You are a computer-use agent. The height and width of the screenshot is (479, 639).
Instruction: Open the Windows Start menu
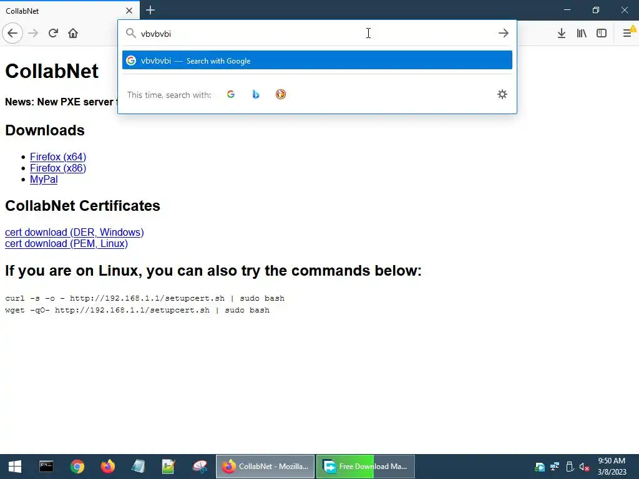[15, 467]
